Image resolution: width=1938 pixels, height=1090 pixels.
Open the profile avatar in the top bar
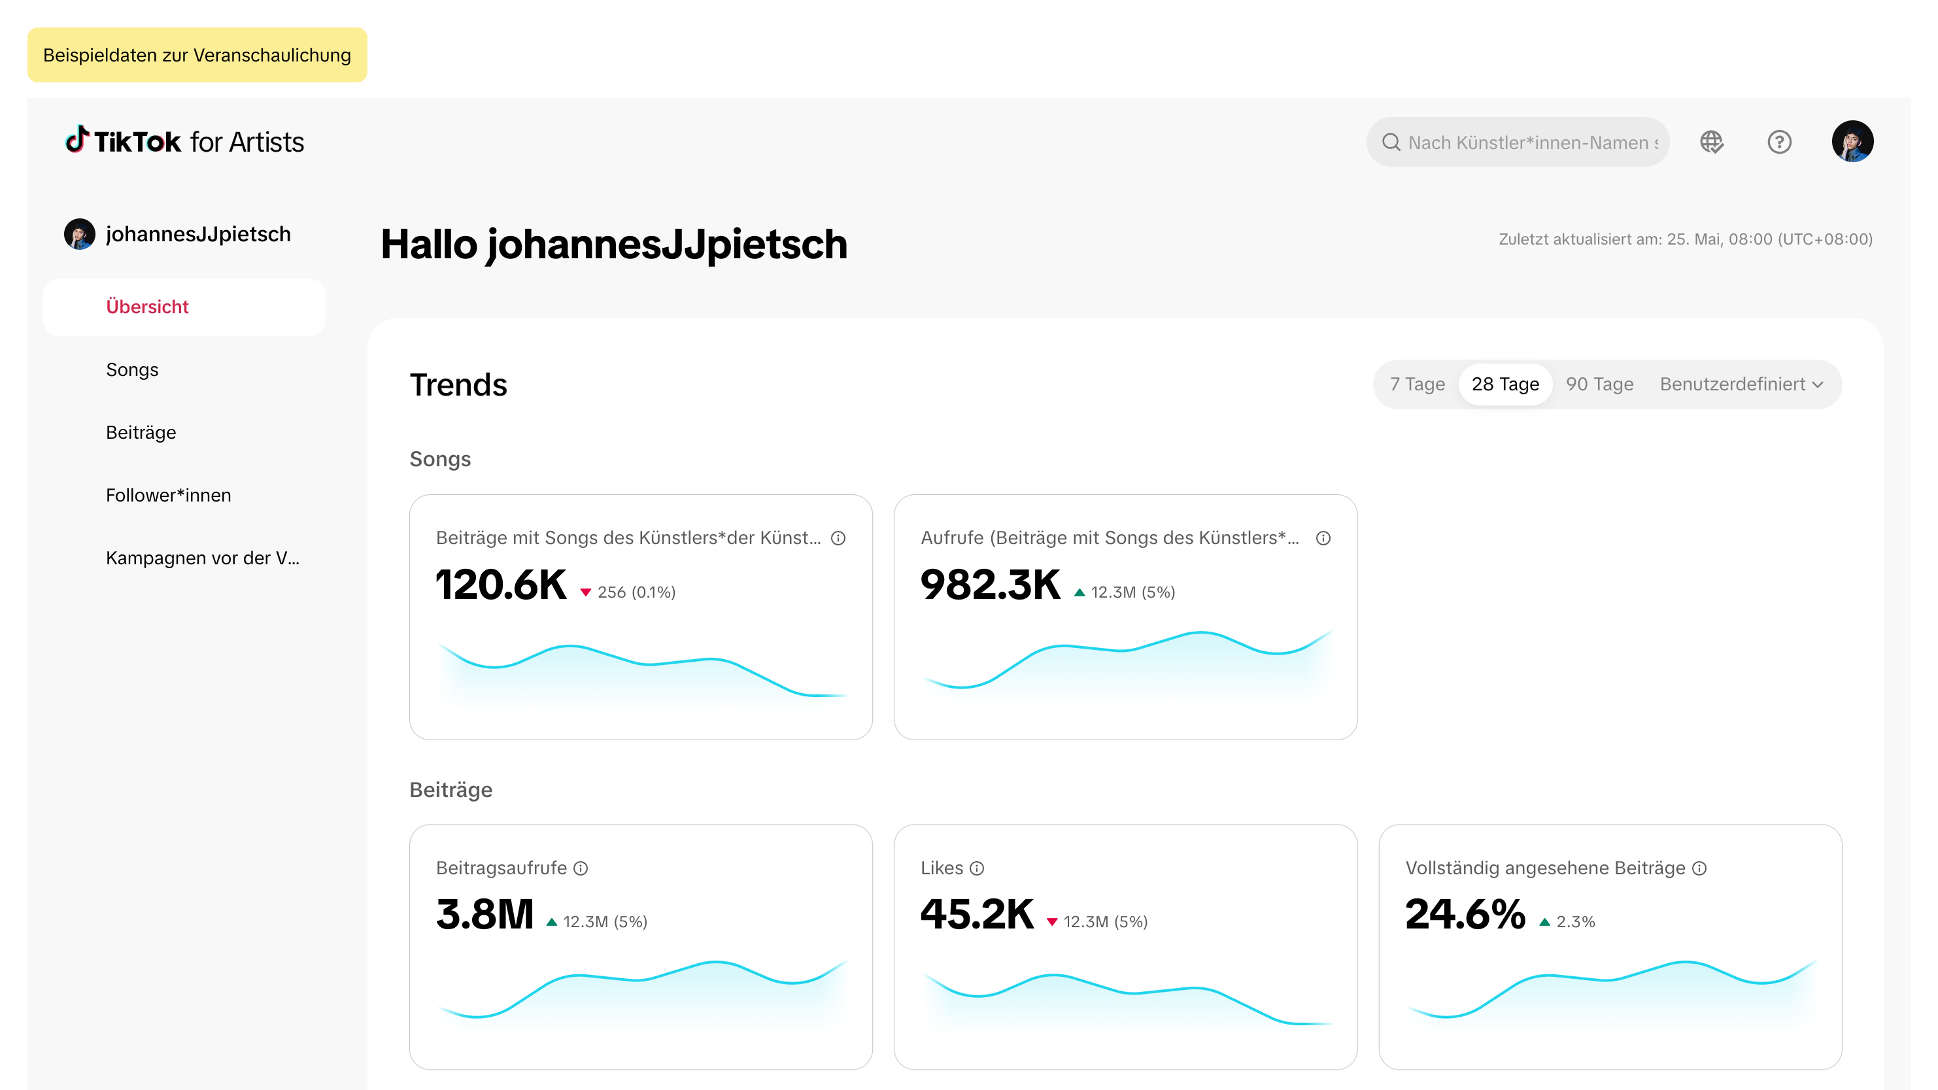1852,141
